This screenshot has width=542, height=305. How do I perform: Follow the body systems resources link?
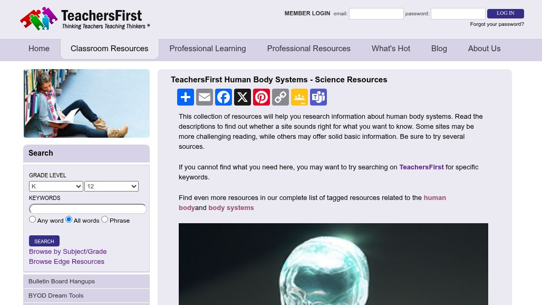pos(231,208)
